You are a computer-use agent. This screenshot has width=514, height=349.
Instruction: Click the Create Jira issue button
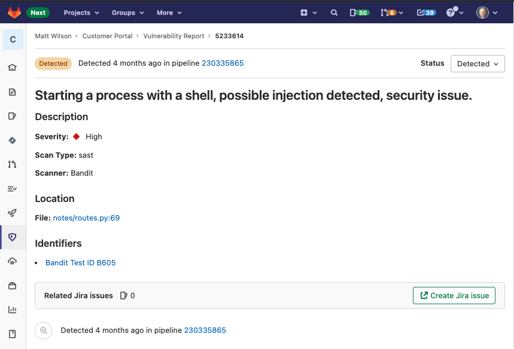pyautogui.click(x=454, y=295)
